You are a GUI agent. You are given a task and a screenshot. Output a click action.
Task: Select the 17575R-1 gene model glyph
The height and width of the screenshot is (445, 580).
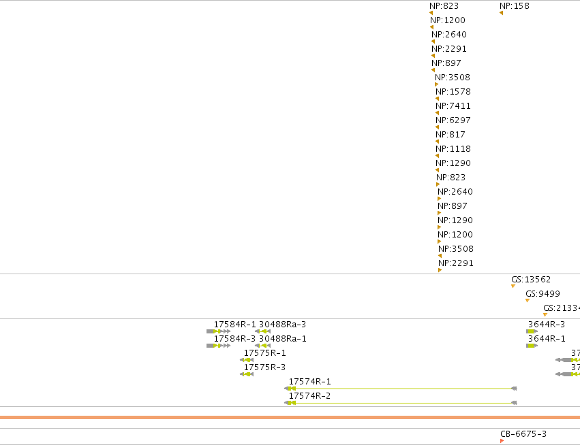(247, 360)
